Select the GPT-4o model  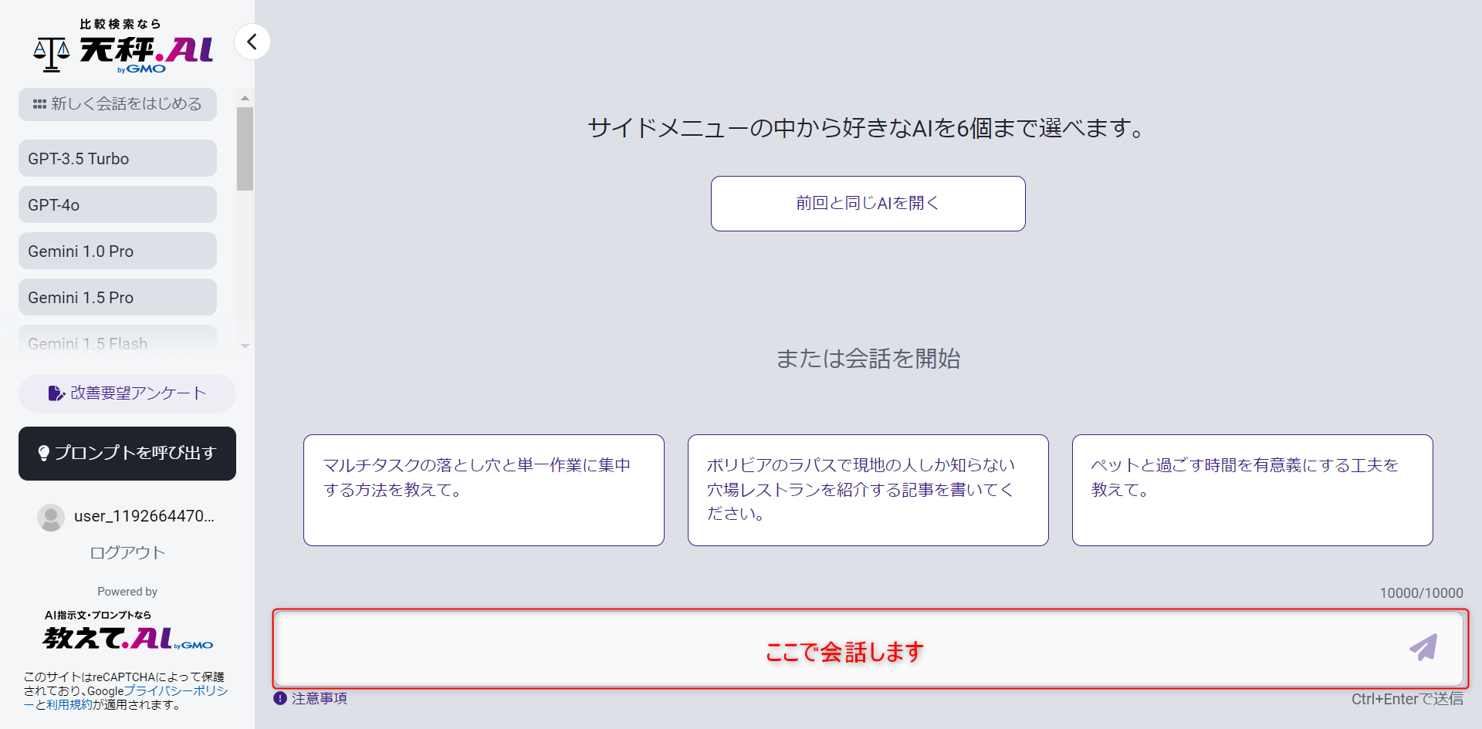click(x=117, y=204)
